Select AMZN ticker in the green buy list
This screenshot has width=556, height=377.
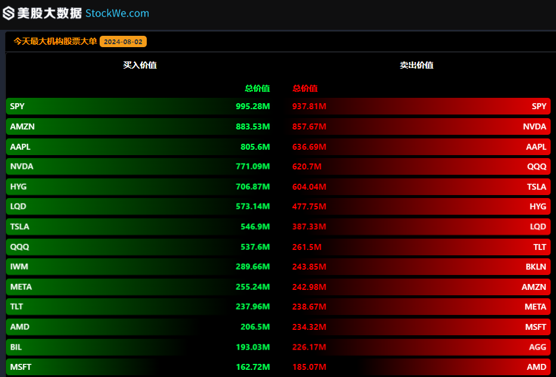click(22, 126)
